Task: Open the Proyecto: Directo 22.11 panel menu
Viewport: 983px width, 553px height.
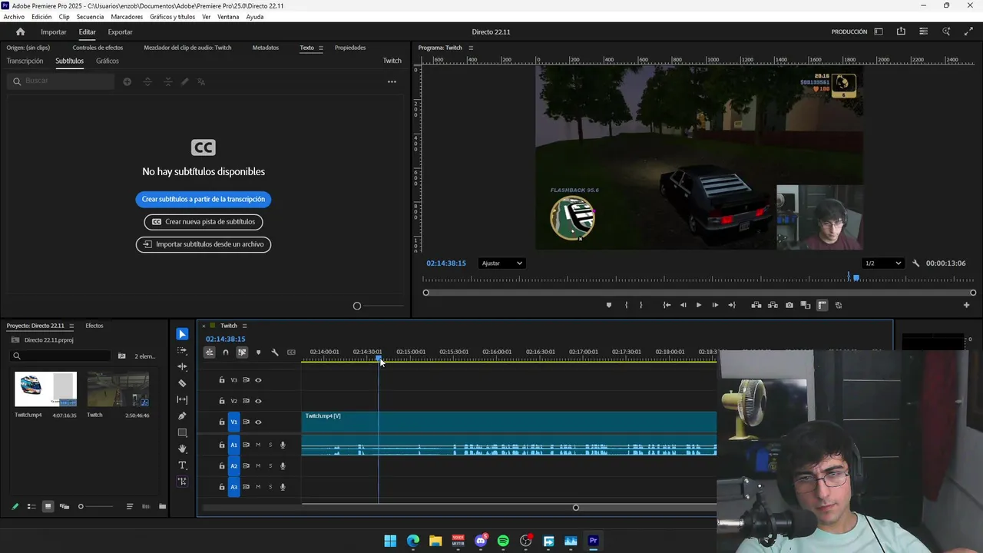Action: [x=71, y=326]
